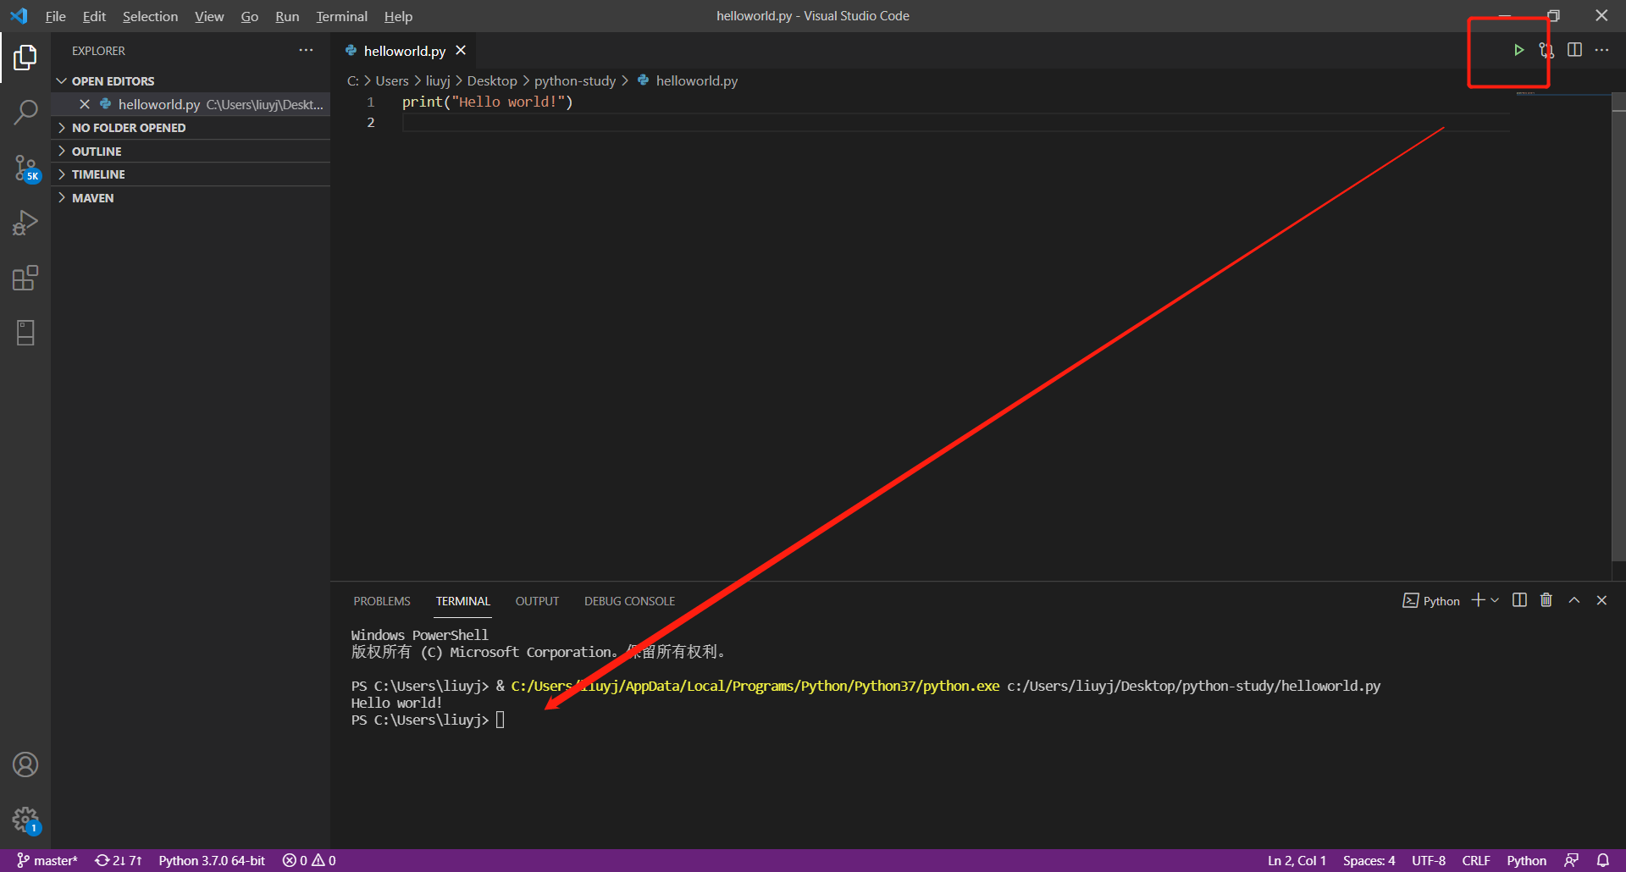Change file encoding UTF-8
Viewport: 1626px width, 872px height.
click(x=1429, y=860)
